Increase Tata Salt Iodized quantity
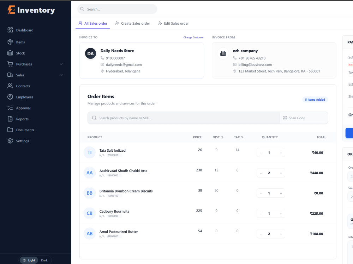The width and height of the screenshot is (353, 264). tap(281, 153)
